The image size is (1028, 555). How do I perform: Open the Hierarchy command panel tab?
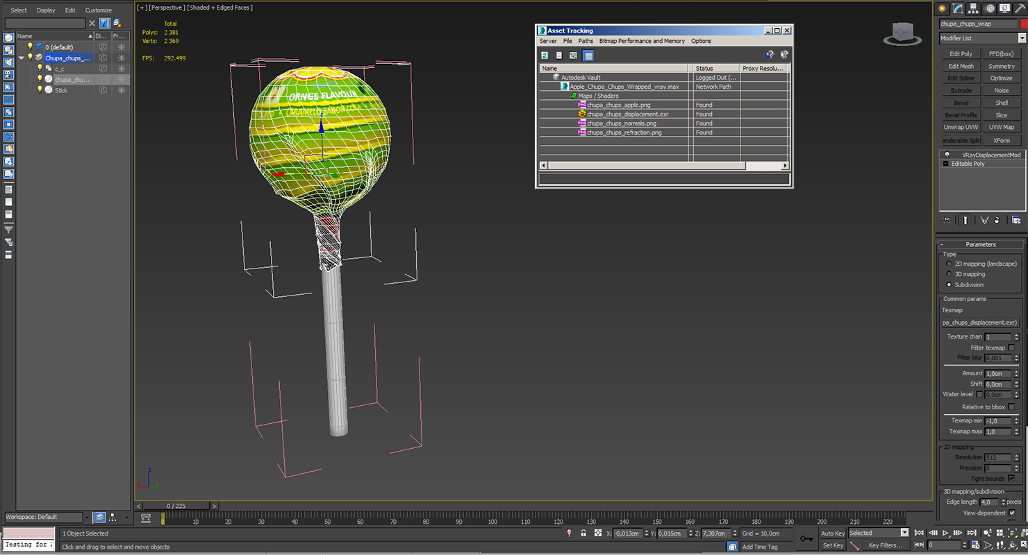pos(974,8)
